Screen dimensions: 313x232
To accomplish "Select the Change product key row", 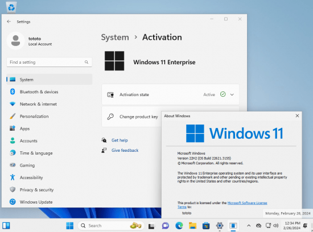I will coord(132,117).
